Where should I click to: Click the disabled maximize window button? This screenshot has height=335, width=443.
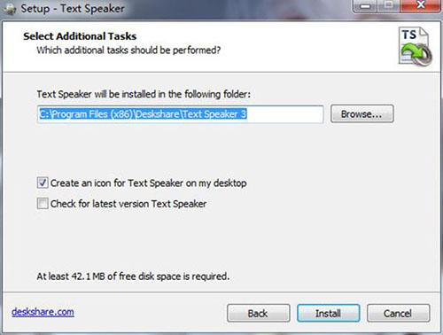pyautogui.click(x=389, y=6)
